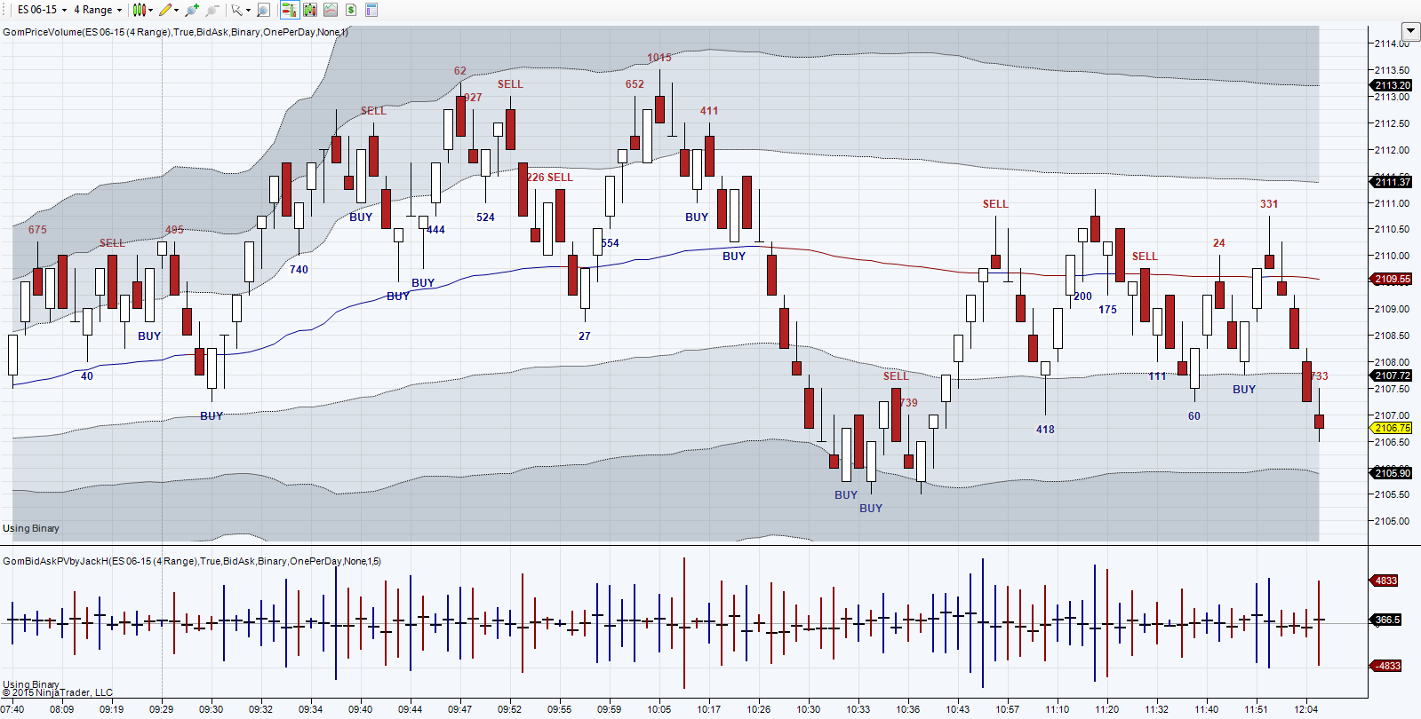Click the volume label 175

[1107, 310]
